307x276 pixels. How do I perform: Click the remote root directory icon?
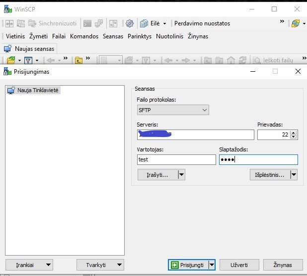[219, 60]
